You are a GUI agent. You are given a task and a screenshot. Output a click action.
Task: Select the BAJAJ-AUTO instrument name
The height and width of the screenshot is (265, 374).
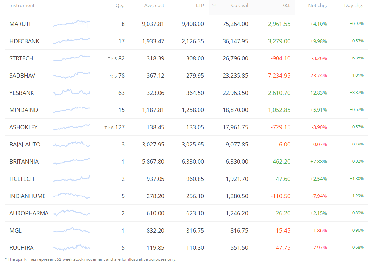(x=25, y=145)
